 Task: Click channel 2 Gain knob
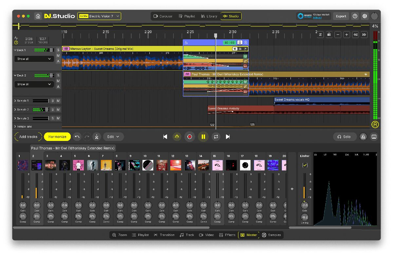[x=37, y=206]
